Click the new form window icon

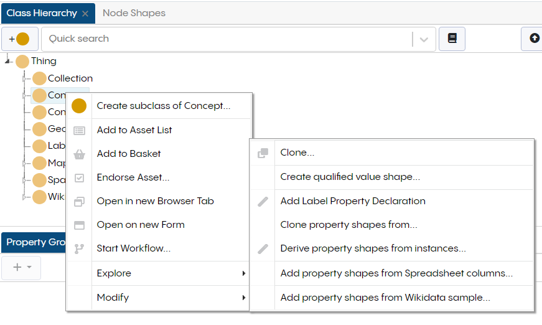79,225
